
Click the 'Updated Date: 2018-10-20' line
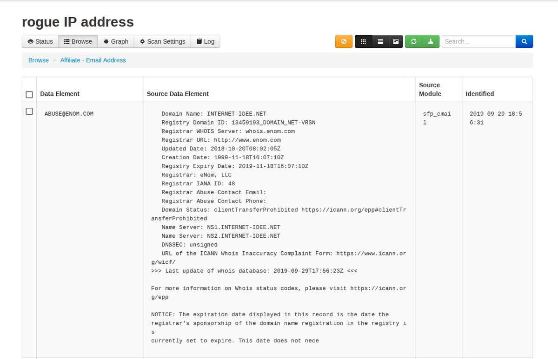pyautogui.click(x=221, y=149)
